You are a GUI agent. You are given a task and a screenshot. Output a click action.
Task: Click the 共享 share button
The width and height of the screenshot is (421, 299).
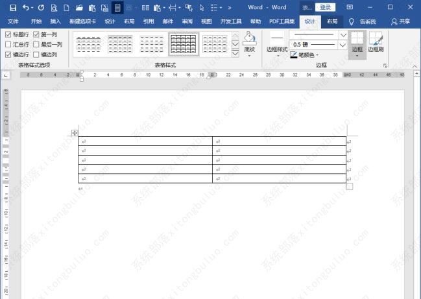tap(400, 21)
